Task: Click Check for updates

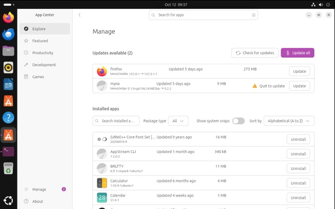Action: [255, 53]
